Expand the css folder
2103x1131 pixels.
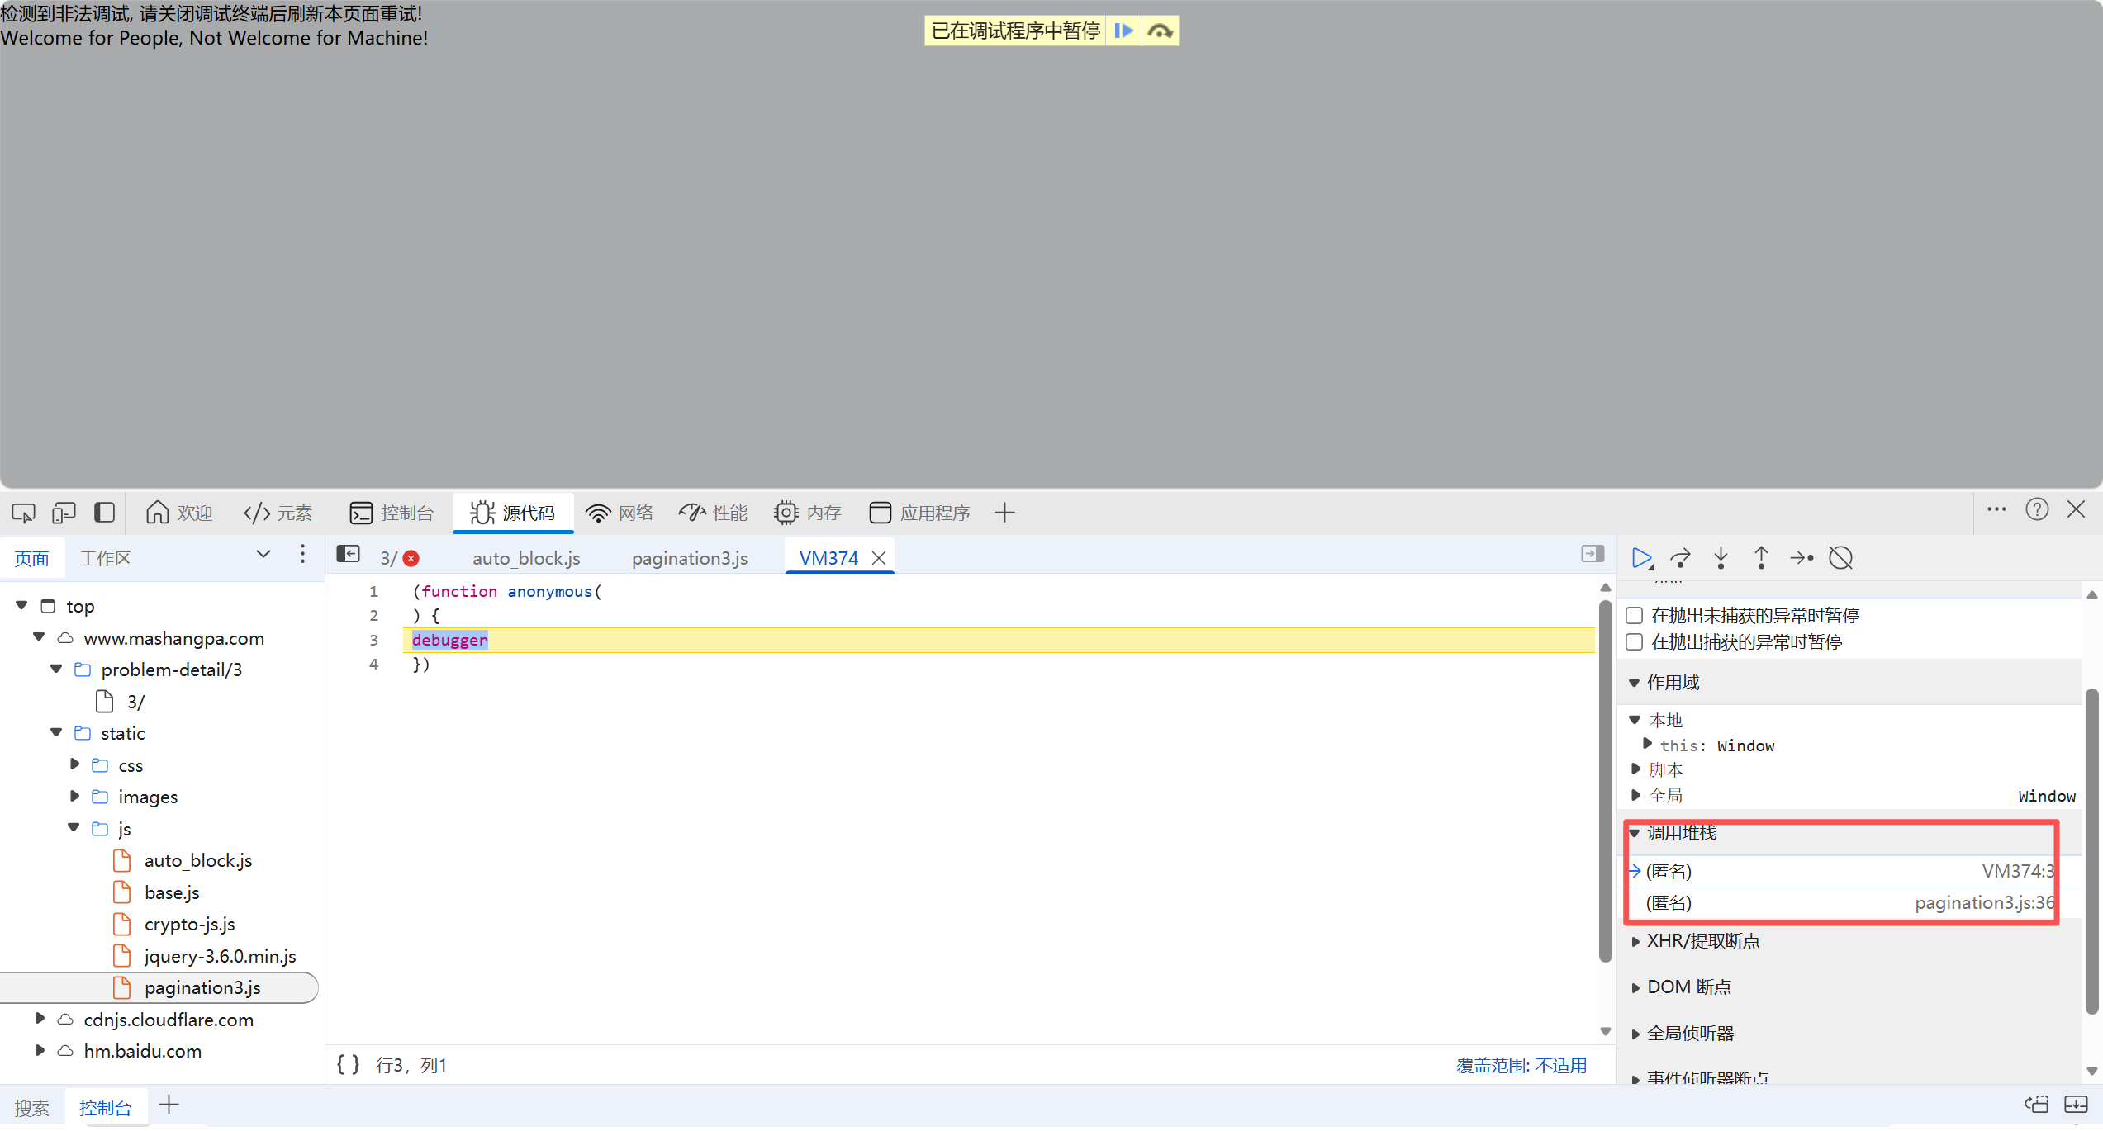[x=75, y=764]
